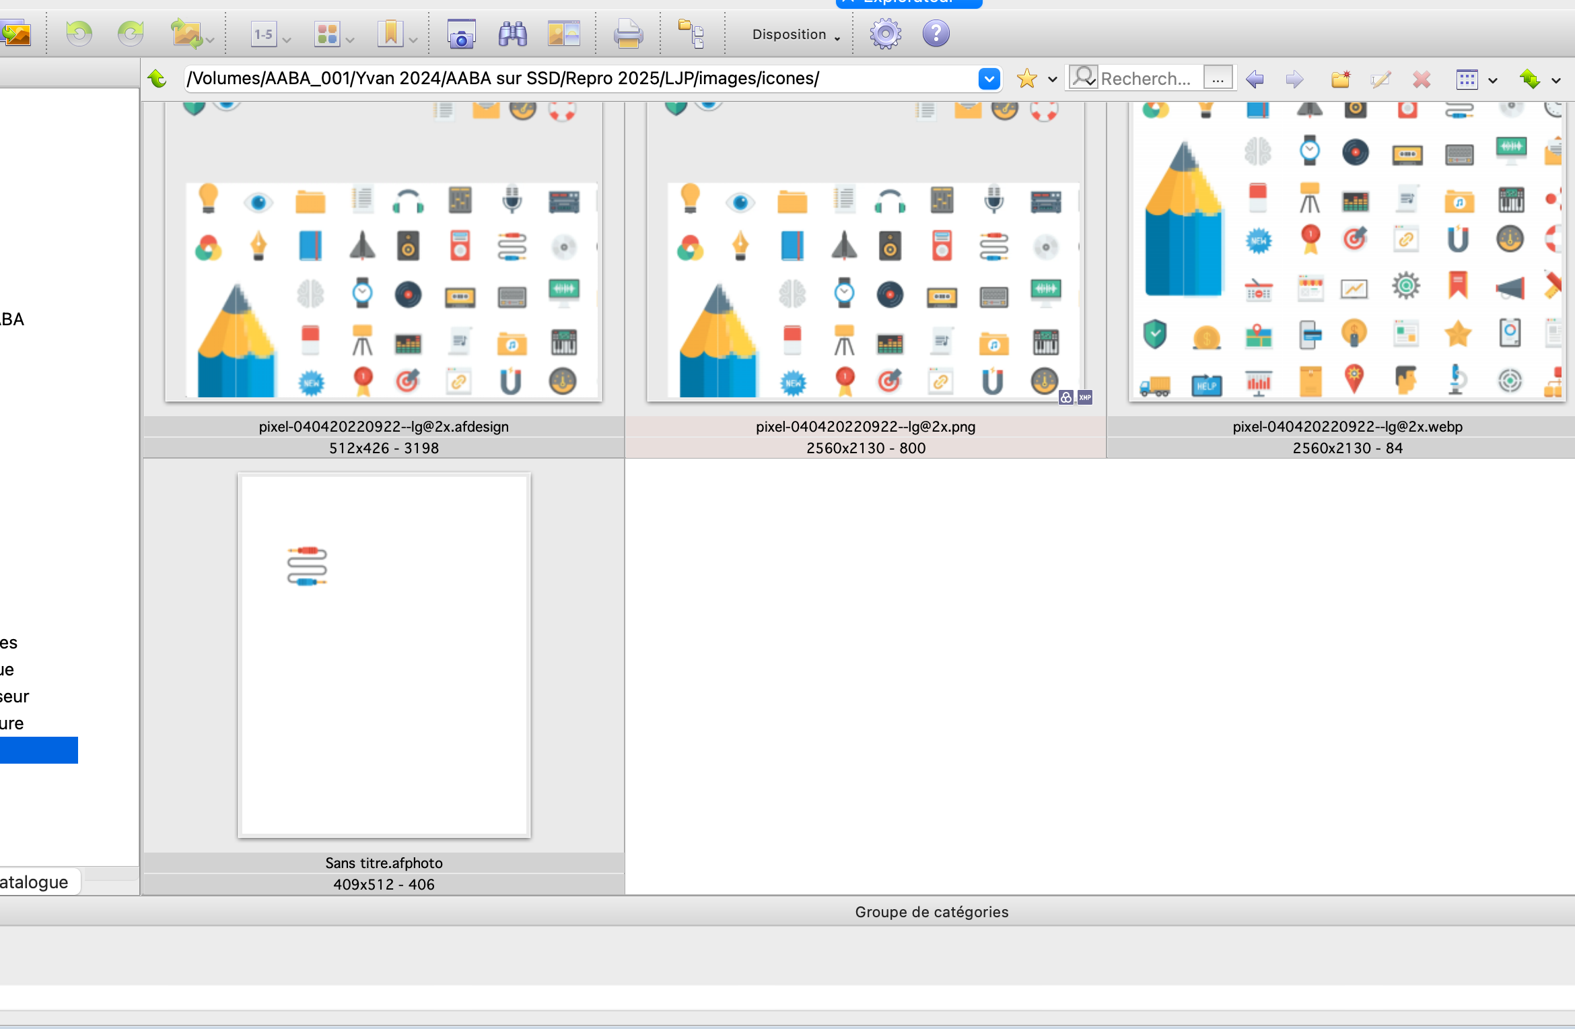Screen dimensions: 1575x1029
Task: Click the printer icon
Action: (x=628, y=34)
